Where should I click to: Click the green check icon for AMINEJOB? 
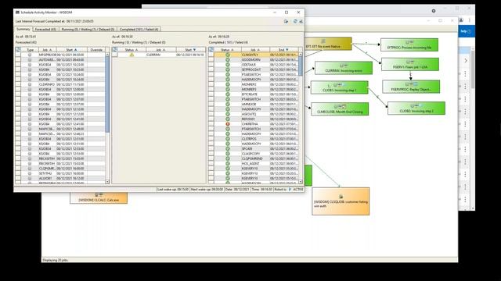[x=228, y=104]
